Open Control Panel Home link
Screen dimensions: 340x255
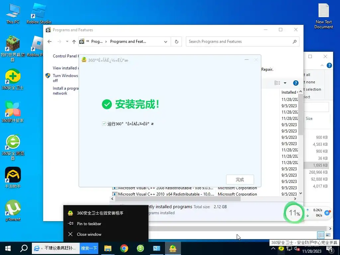(65, 56)
